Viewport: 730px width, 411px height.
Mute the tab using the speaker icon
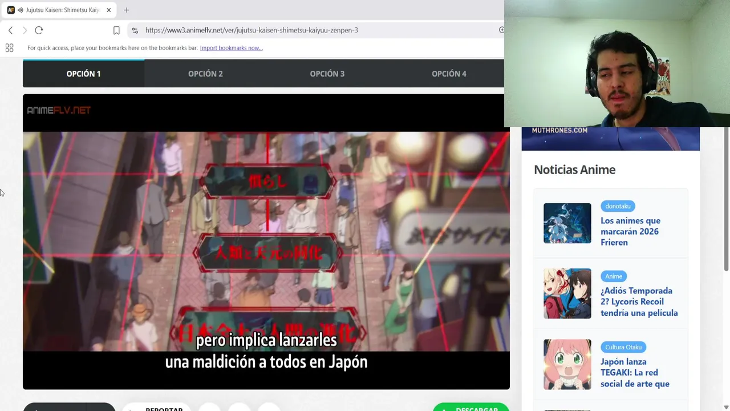(21, 10)
